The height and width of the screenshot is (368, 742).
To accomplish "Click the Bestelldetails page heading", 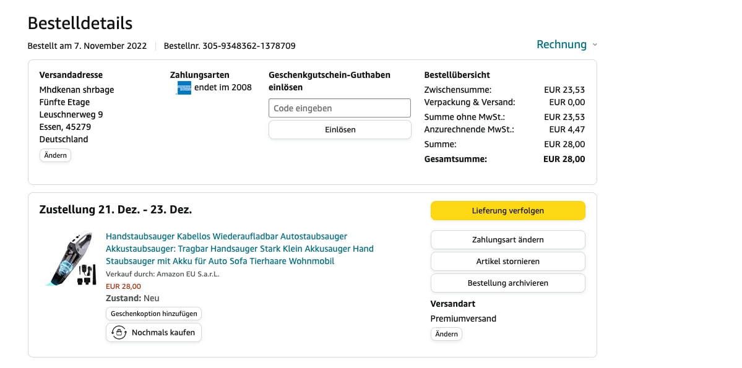I will click(x=80, y=23).
